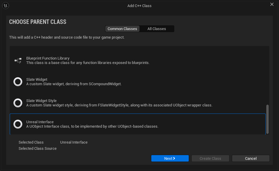Click the Unreal Engine logo icon
The width and height of the screenshot is (279, 171).
coord(6,6)
